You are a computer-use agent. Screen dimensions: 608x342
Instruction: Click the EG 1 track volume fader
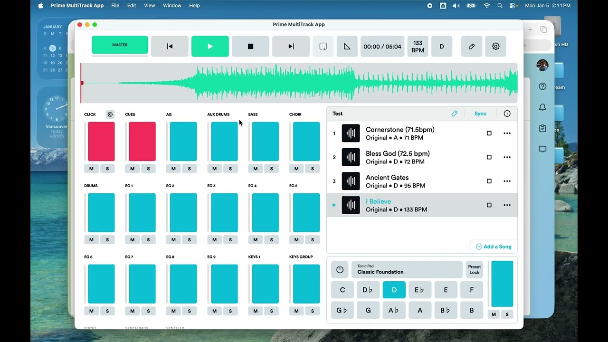pyautogui.click(x=142, y=213)
